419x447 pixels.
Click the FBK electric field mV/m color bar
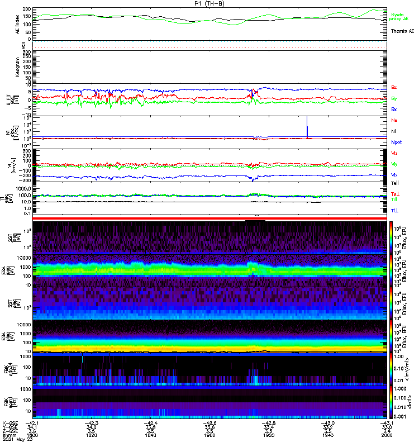[391, 369]
